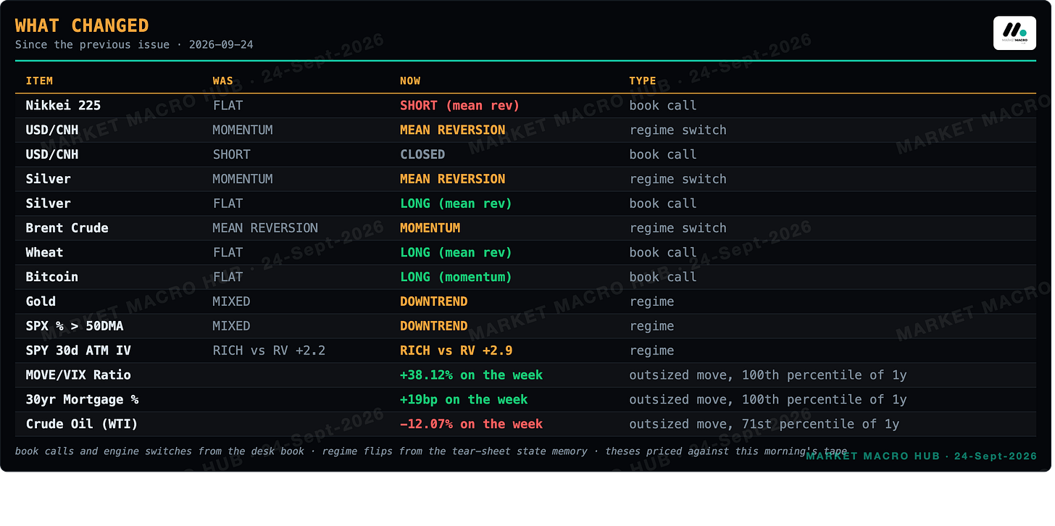Click 'RICH vs RV +2.2' was value
The width and height of the screenshot is (1055, 526).
pos(269,351)
